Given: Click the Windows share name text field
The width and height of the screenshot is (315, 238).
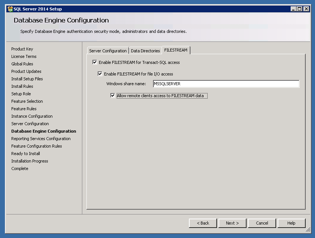Looking at the screenshot, I should point(226,84).
